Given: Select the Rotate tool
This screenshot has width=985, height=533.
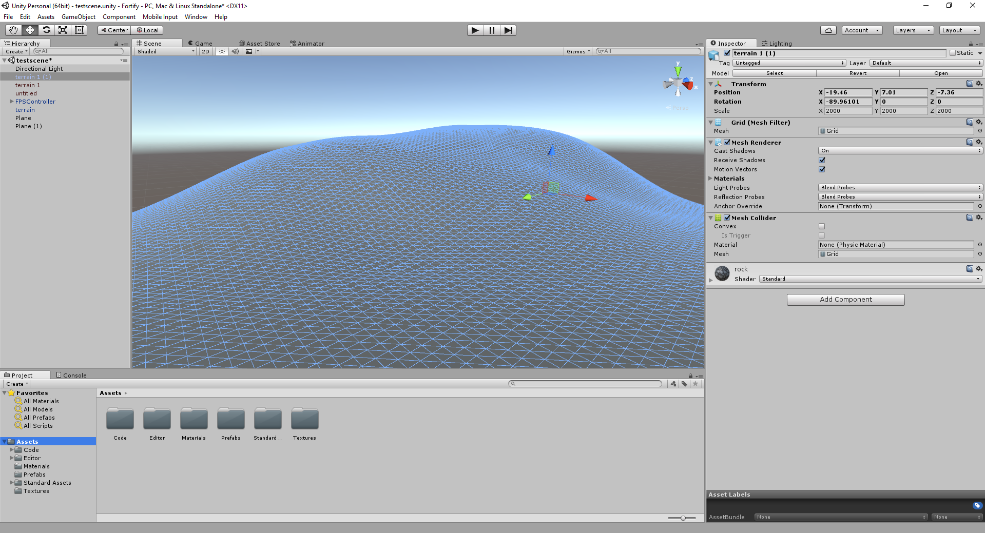Looking at the screenshot, I should pyautogui.click(x=46, y=30).
